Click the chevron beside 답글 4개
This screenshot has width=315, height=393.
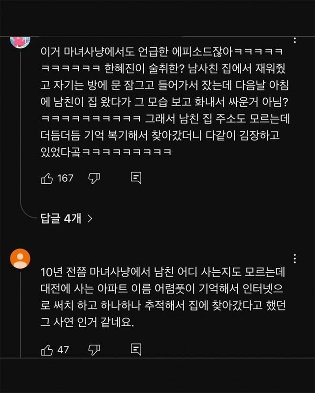pos(90,219)
